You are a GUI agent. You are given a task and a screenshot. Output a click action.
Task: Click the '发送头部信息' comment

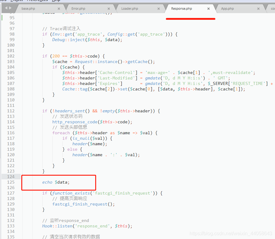coord(70,127)
